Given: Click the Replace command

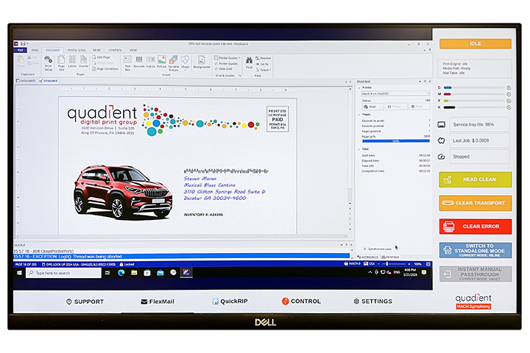Looking at the screenshot, I should (x=264, y=58).
